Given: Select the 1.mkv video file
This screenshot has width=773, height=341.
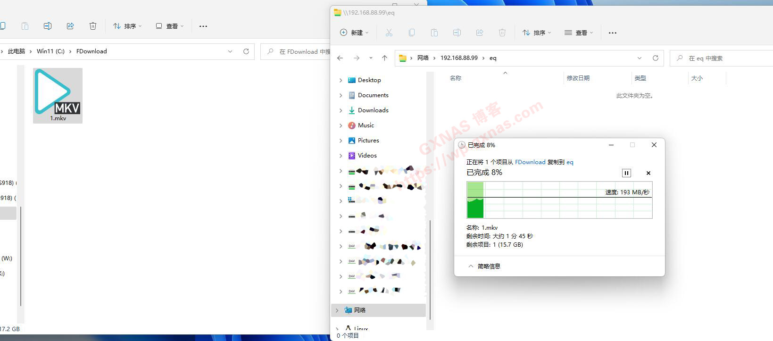Looking at the screenshot, I should coord(58,96).
